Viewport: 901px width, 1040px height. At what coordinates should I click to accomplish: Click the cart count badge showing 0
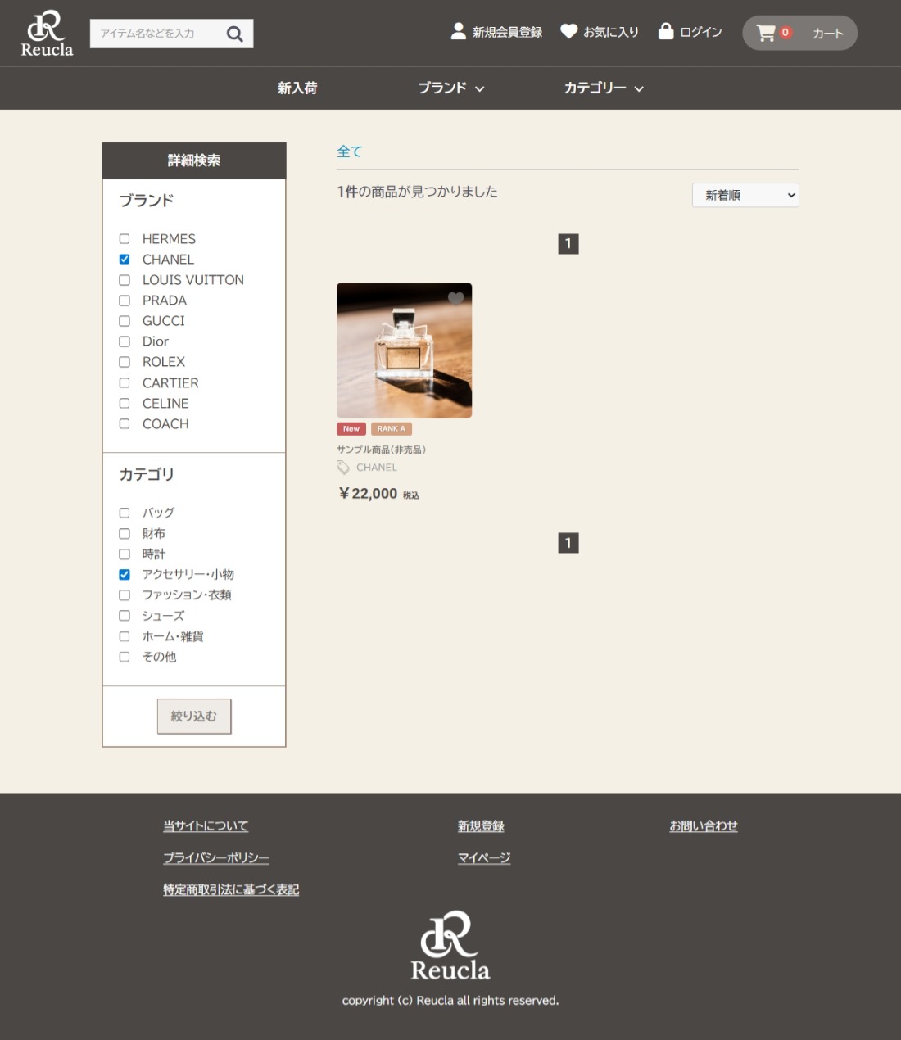pos(786,33)
